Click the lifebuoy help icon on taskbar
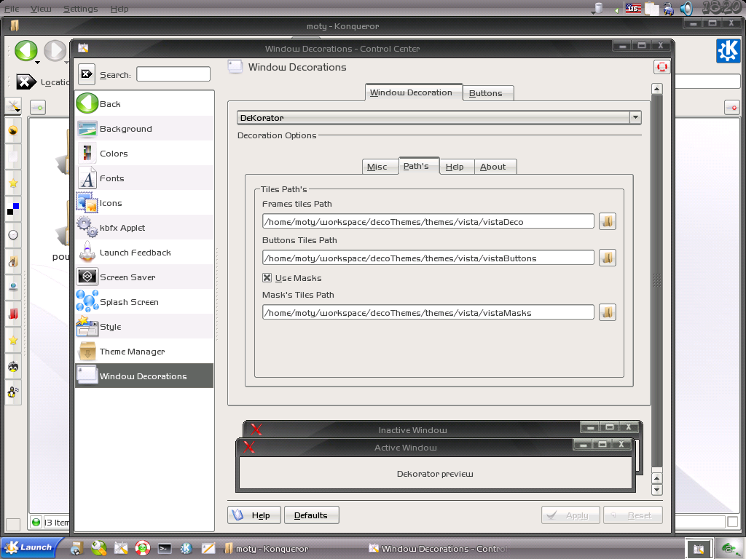Image resolution: width=746 pixels, height=559 pixels. point(143,549)
